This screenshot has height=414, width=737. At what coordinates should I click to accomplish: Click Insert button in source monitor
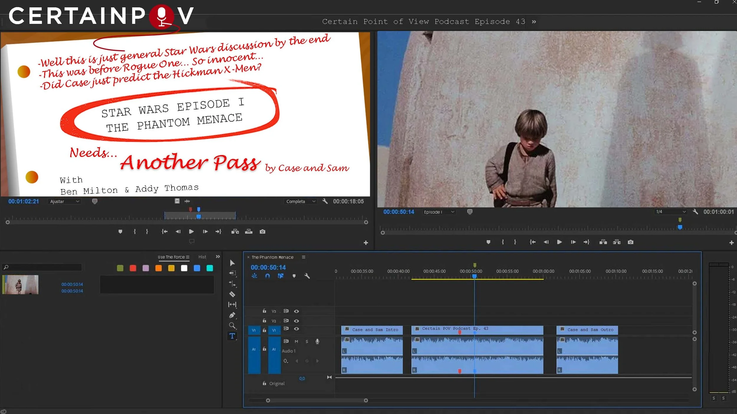coord(235,231)
